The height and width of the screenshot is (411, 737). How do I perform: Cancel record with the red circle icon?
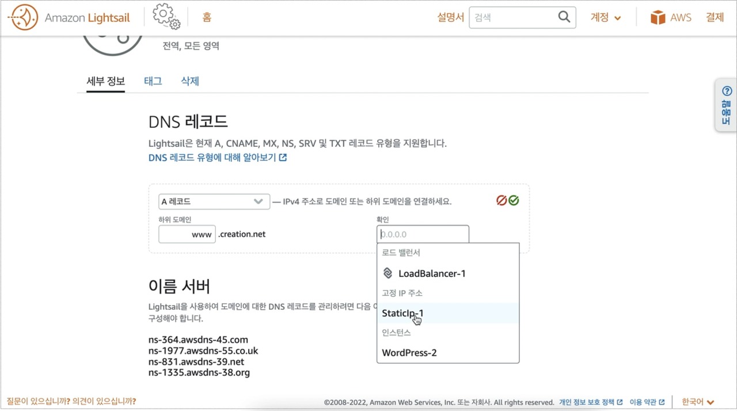[x=502, y=200]
